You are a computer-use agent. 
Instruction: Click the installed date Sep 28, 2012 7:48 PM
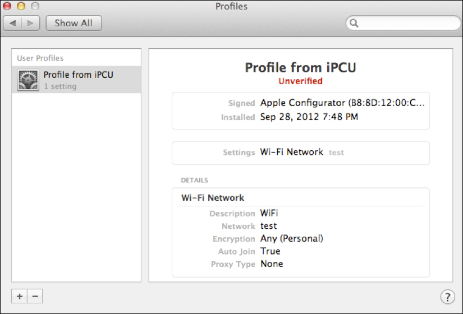(309, 117)
